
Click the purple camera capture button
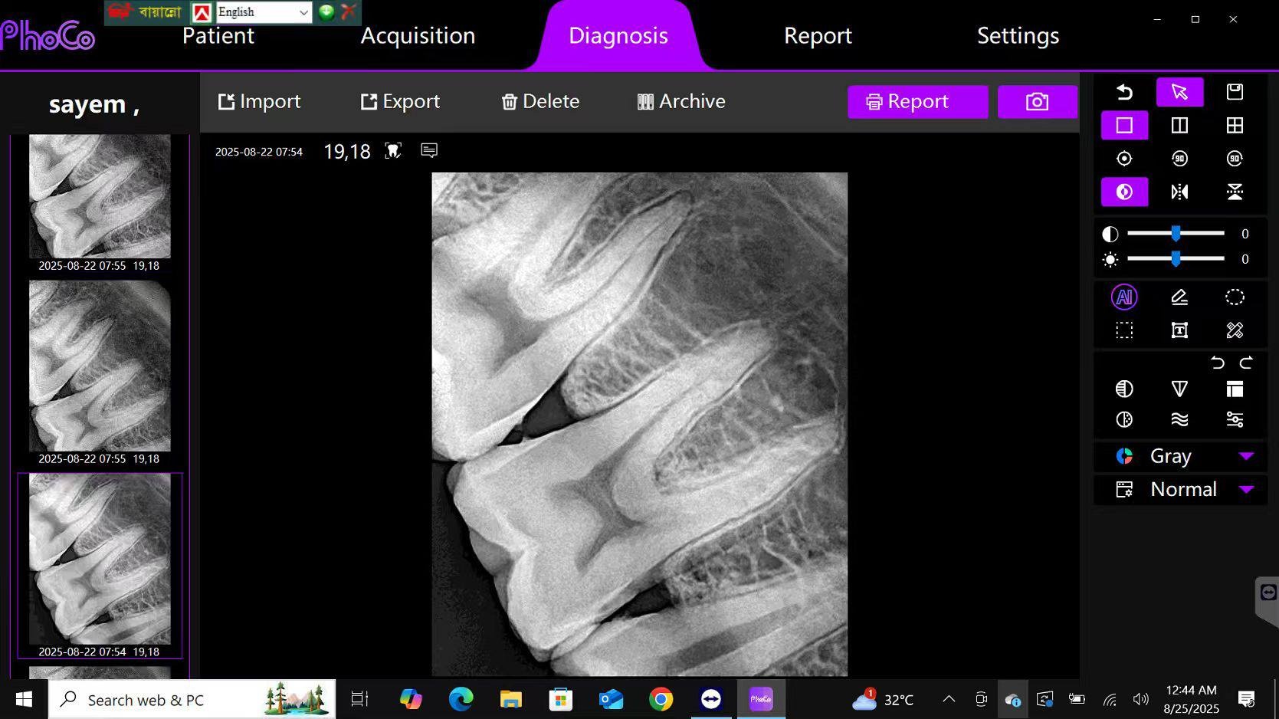[x=1037, y=101]
